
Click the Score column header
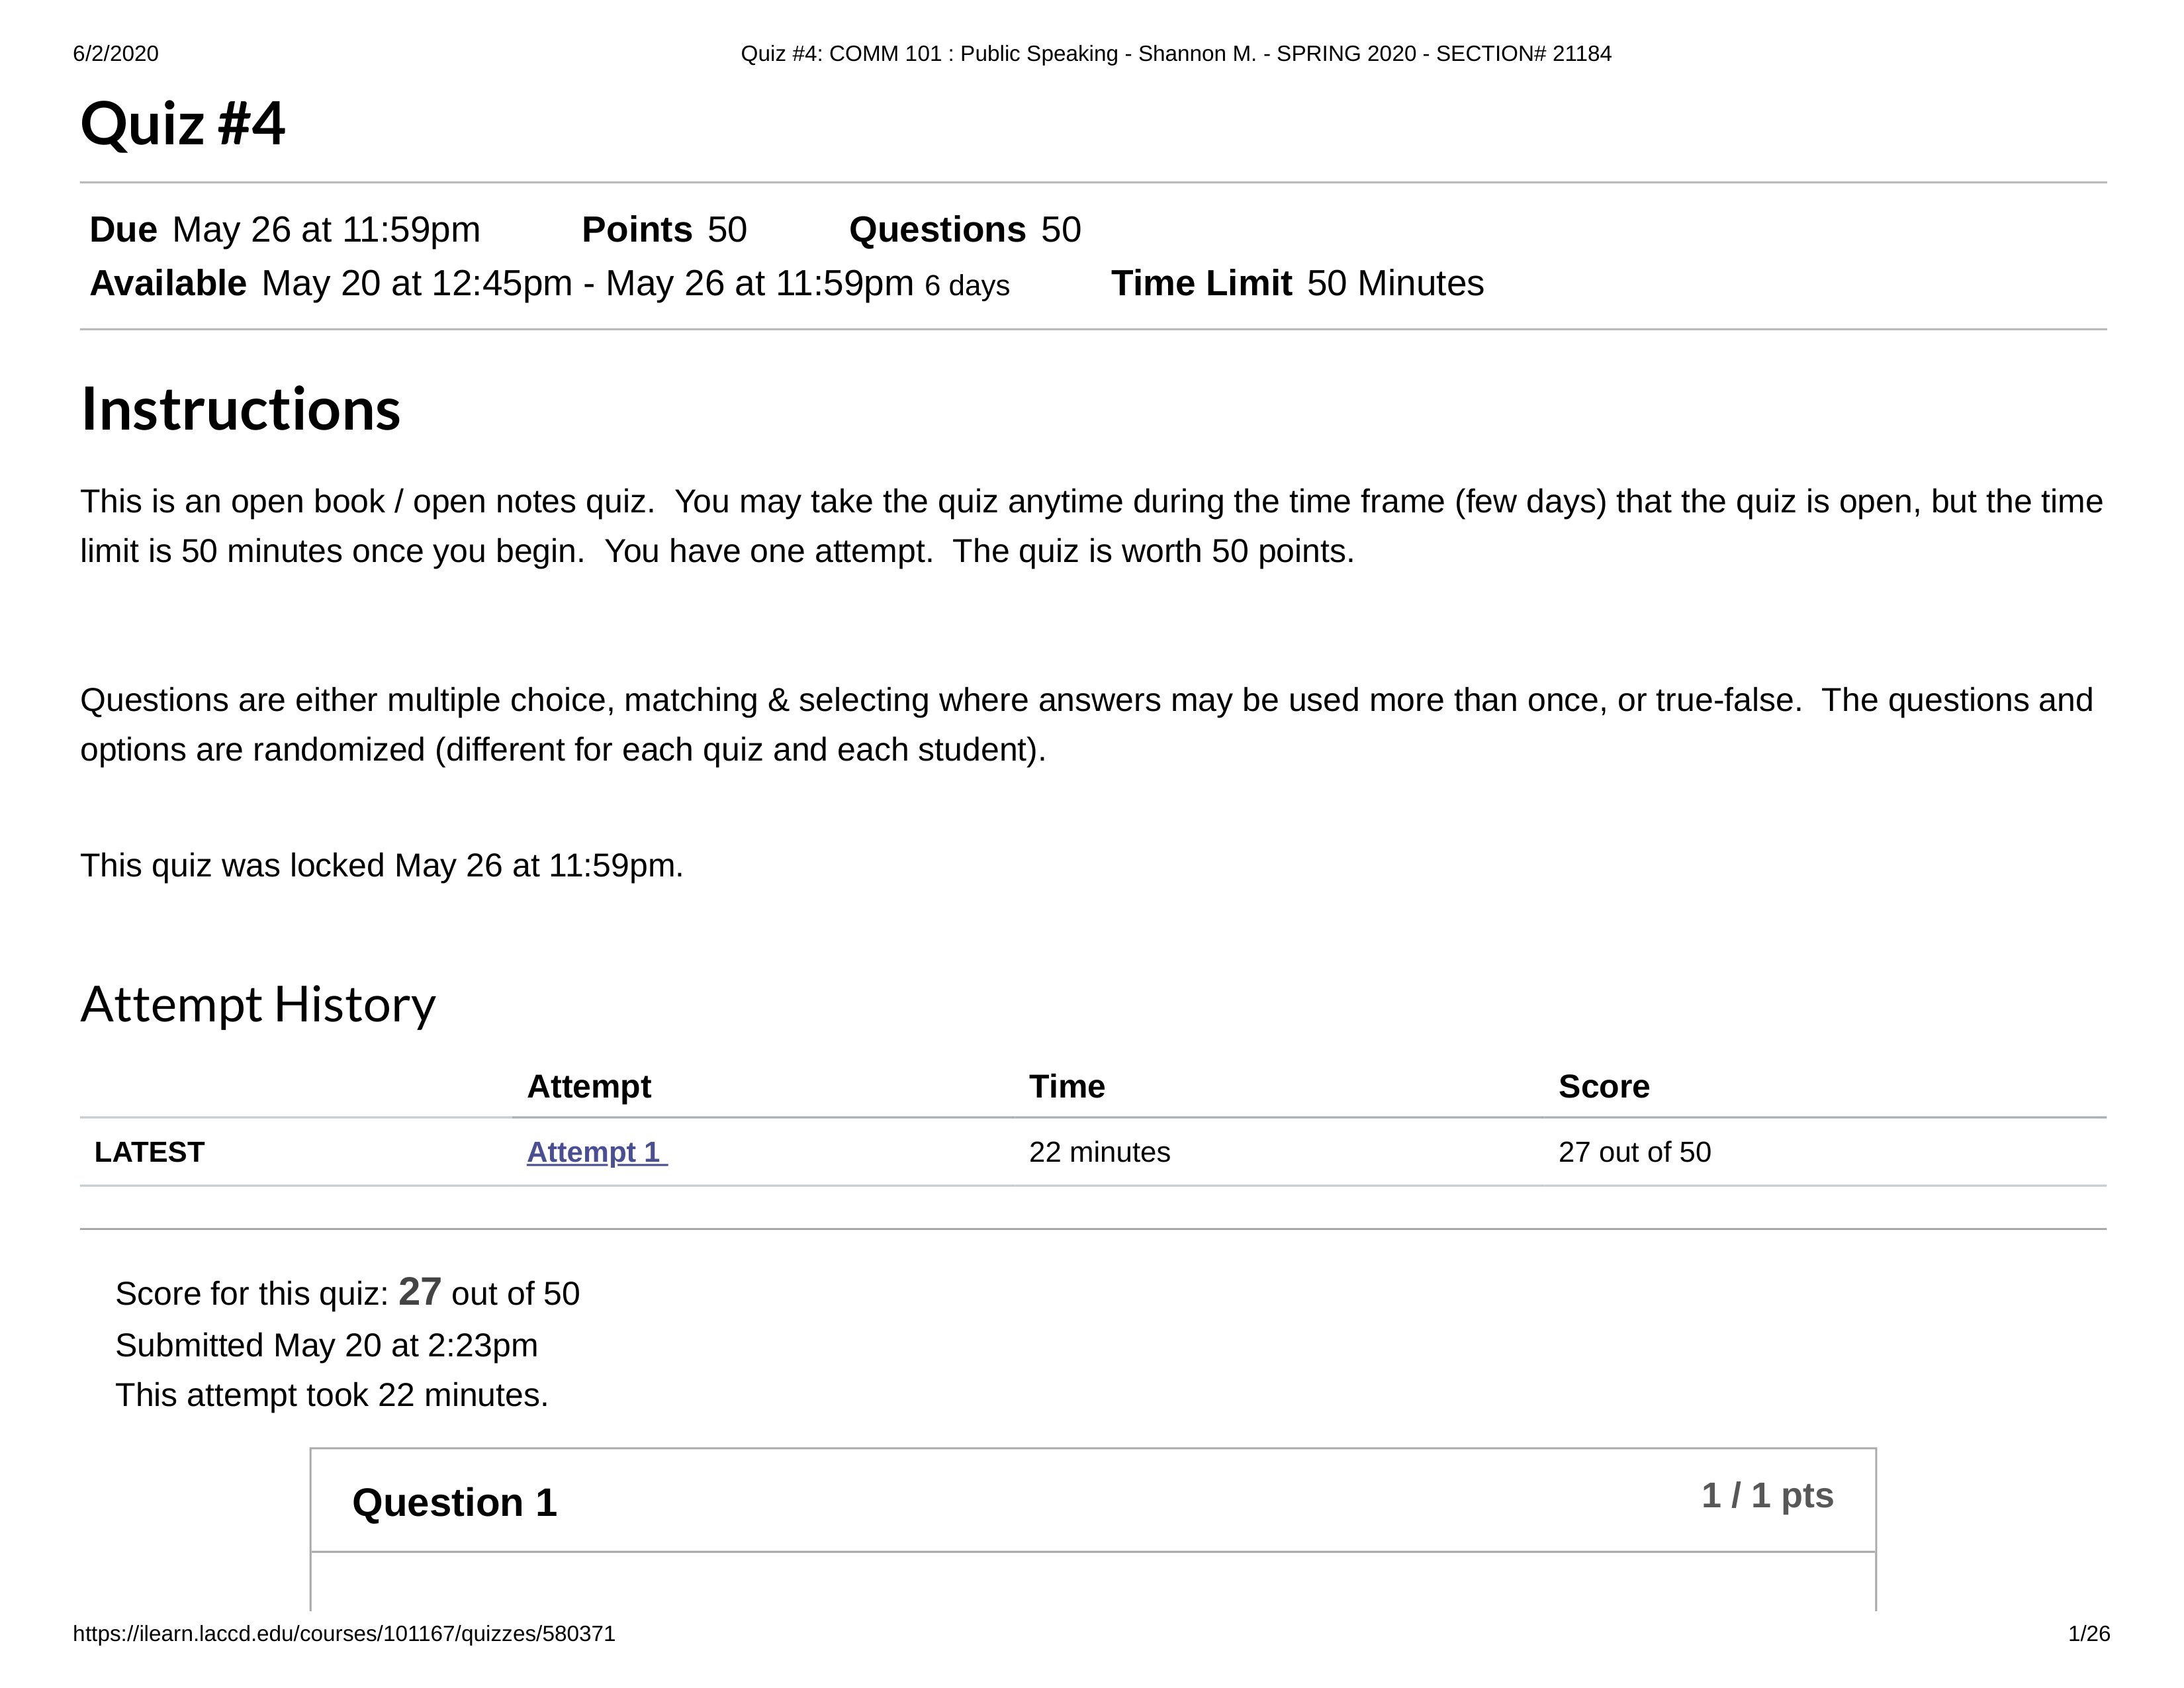pos(1604,1086)
